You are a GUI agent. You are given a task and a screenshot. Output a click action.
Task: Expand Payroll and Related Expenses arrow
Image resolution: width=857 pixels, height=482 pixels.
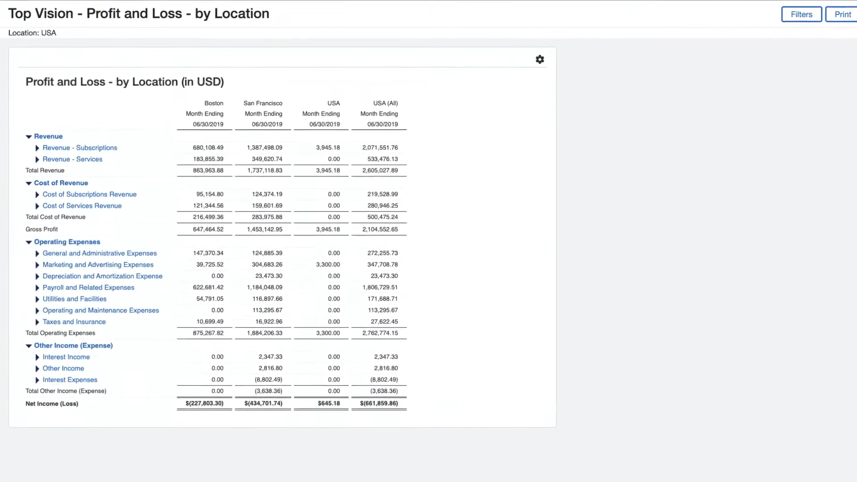(37, 288)
